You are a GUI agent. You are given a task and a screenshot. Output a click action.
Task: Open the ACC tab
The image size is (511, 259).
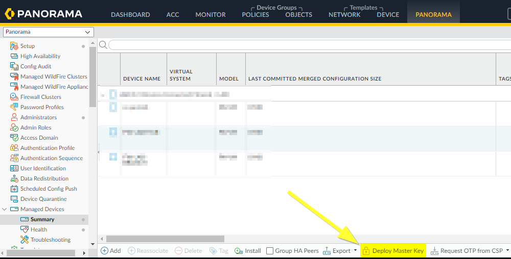(173, 15)
